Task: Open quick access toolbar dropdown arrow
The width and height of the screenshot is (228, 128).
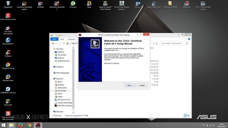Action: point(62,35)
